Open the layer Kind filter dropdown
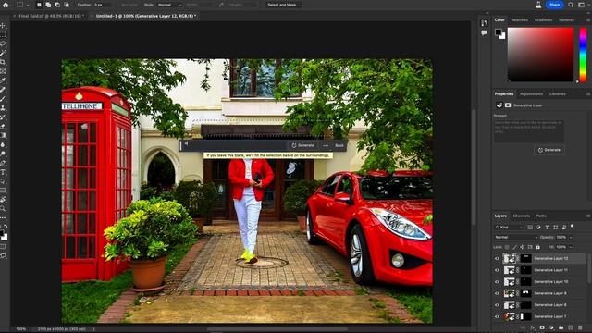The image size is (592, 333). click(x=510, y=228)
